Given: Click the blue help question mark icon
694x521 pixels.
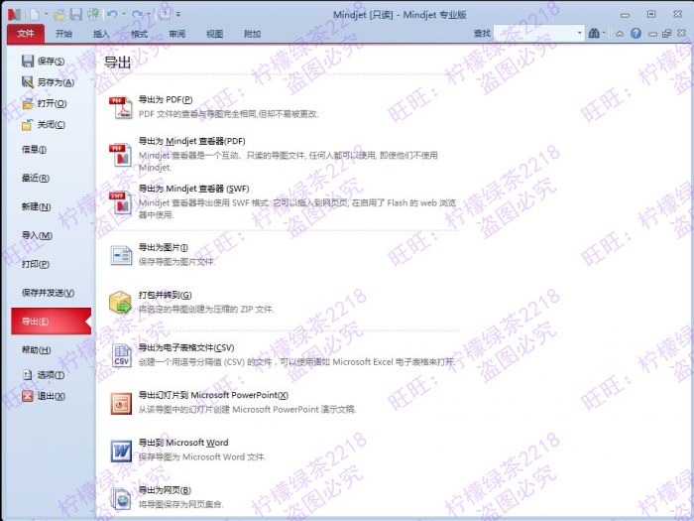Looking at the screenshot, I should click(636, 33).
